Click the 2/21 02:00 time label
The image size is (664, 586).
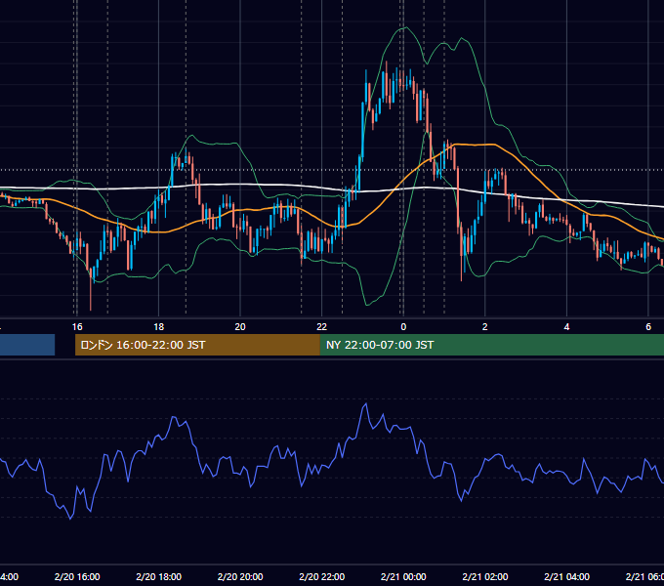point(485,576)
